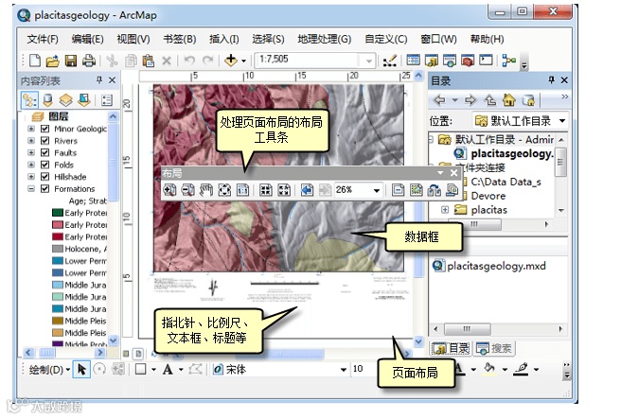This screenshot has width=621, height=419.
Task: Open the Catalog location dropdown
Action: [x=562, y=121]
